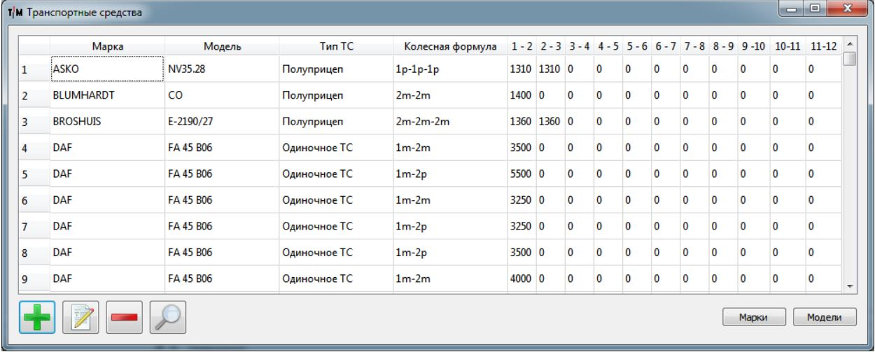Click DAF in row 9
Screen dimensions: 875x352
point(107,279)
